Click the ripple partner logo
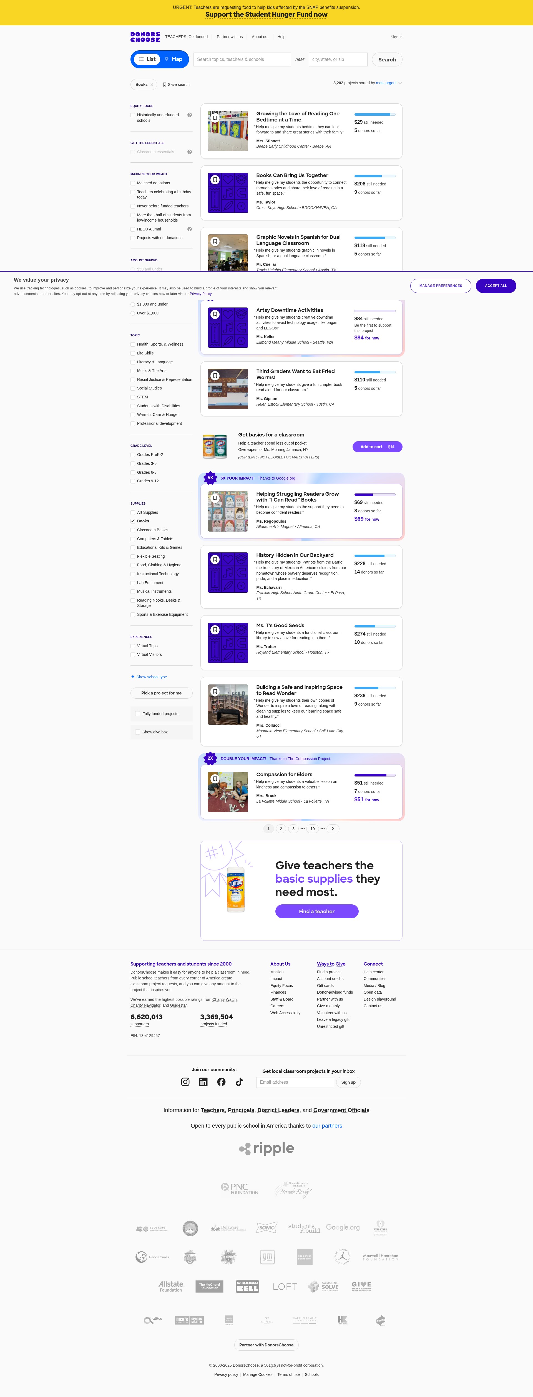Image resolution: width=533 pixels, height=1397 pixels. point(266,1149)
